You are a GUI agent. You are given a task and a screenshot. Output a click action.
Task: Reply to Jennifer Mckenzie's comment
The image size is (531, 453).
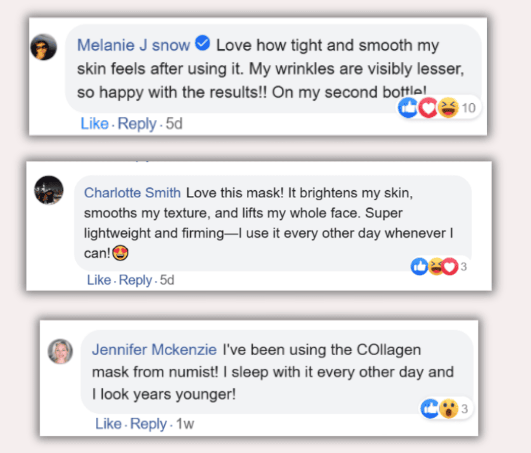tap(148, 424)
